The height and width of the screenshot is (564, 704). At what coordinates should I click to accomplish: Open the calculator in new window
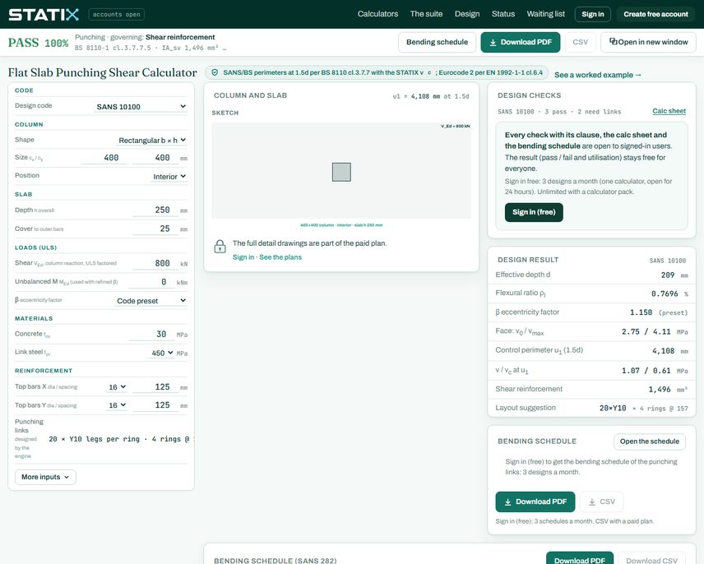648,42
